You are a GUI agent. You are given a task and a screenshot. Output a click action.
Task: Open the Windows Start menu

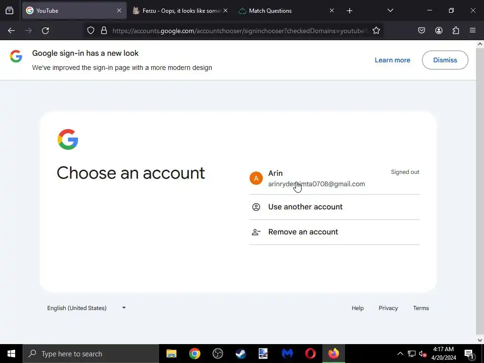pos(11,354)
